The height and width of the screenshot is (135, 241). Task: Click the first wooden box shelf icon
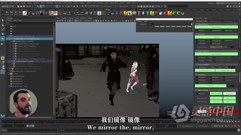coord(51,13)
